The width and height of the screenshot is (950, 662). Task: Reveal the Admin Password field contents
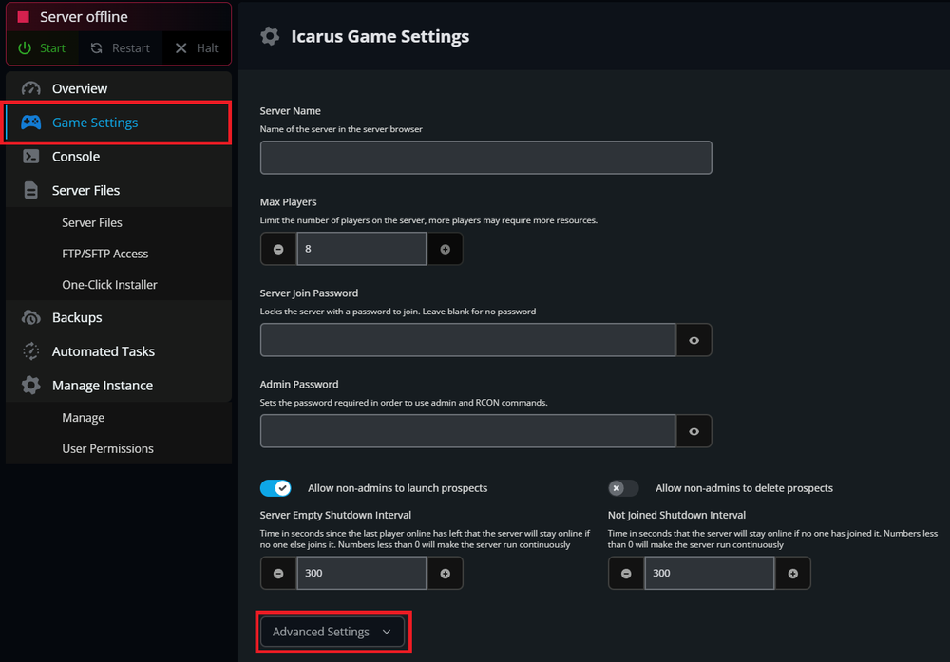click(x=694, y=430)
